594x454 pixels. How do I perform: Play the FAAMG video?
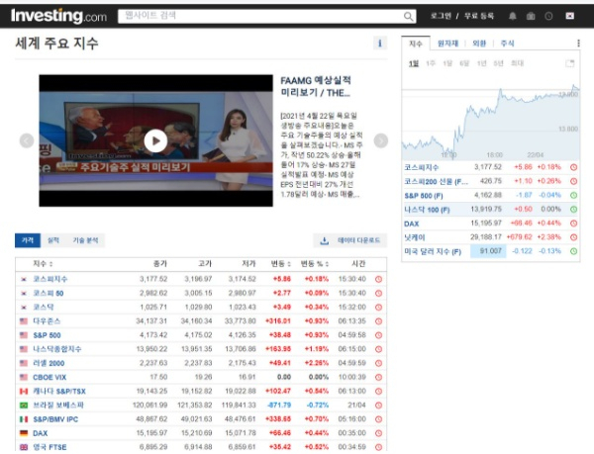pos(155,140)
